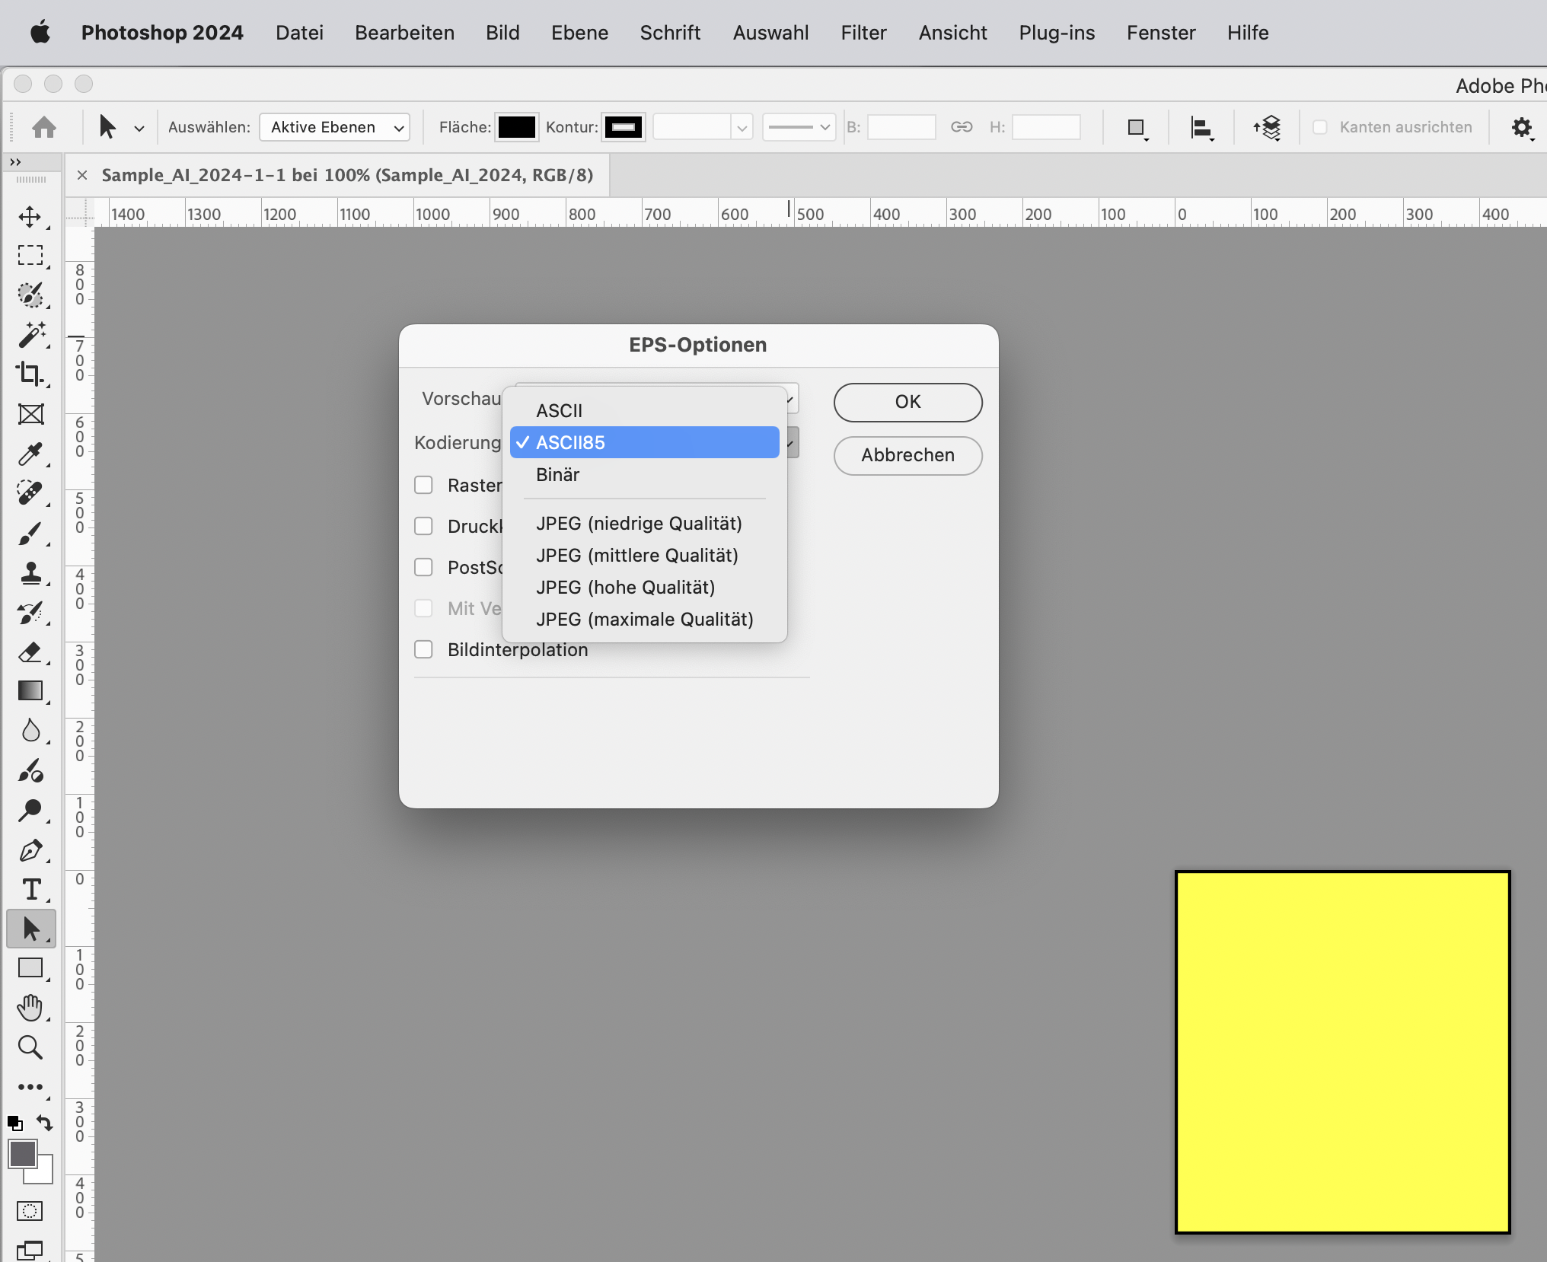Click the B: width input field
1547x1262 pixels.
click(x=901, y=127)
